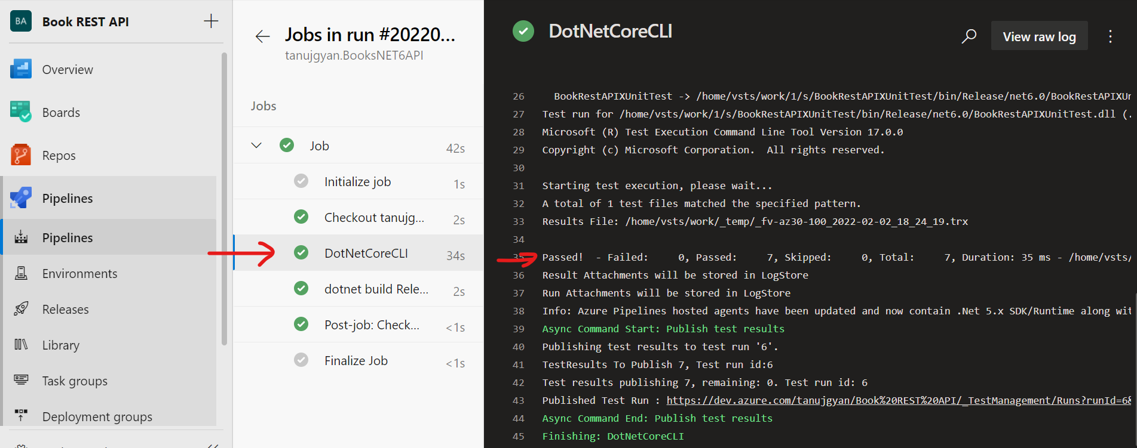Click Job row green success icon
1137x448 pixels.
click(x=287, y=145)
